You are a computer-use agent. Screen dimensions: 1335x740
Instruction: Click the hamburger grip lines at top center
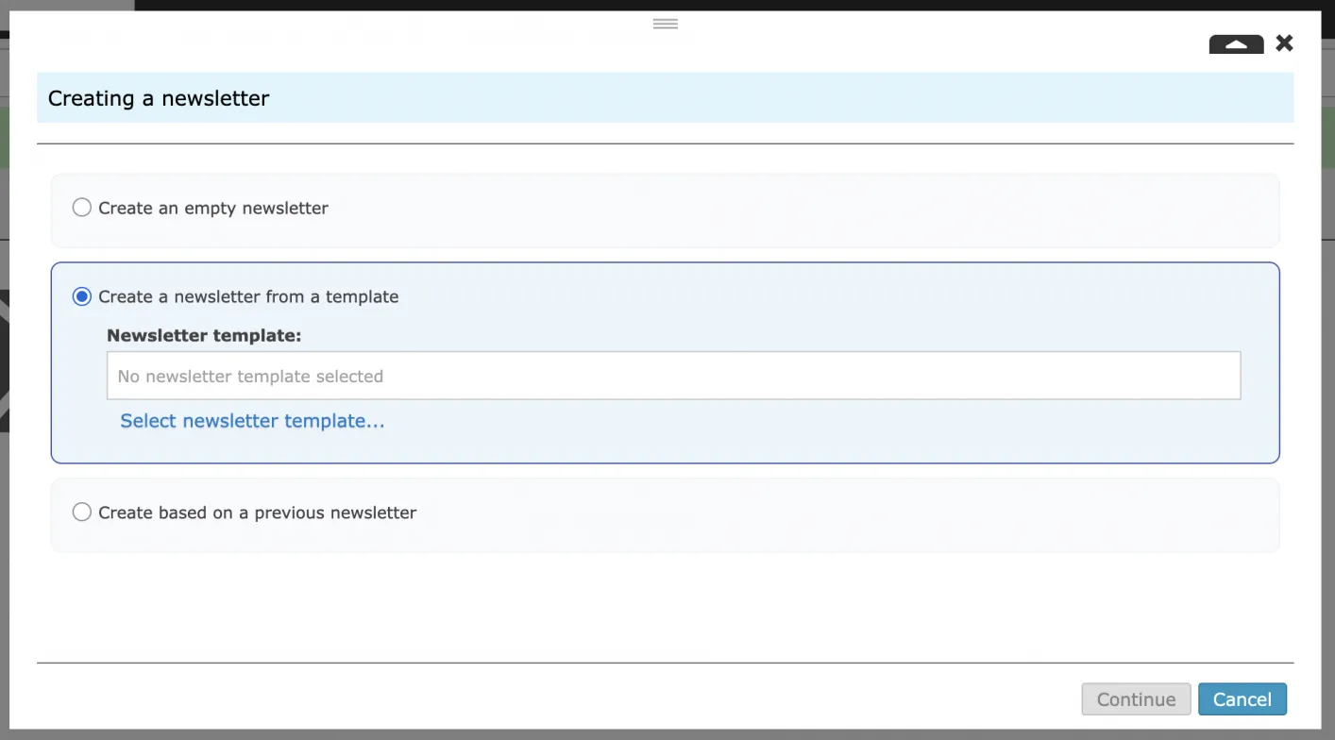point(666,24)
